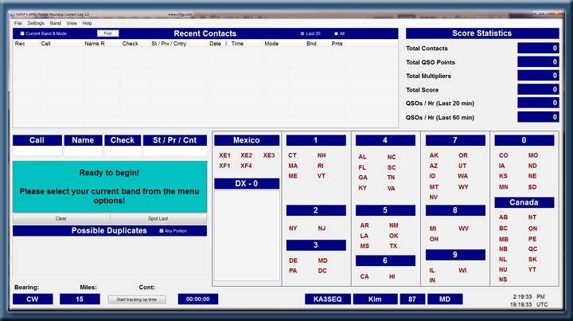Enable the Current Band & Mode checkbox
The height and width of the screenshot is (321, 573).
tap(22, 33)
